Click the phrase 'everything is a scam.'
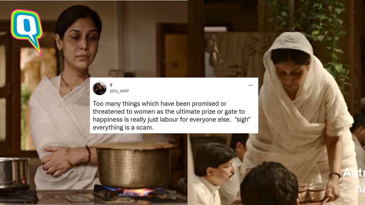This screenshot has width=365, height=205. [123, 128]
